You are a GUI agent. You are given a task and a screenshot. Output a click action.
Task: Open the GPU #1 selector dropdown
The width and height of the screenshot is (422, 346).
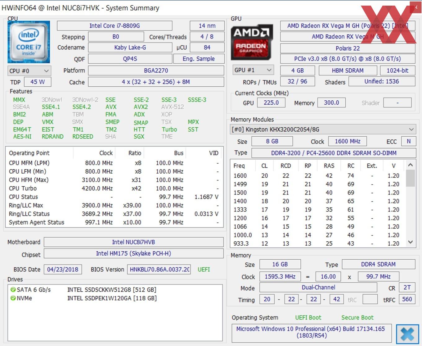pos(253,70)
